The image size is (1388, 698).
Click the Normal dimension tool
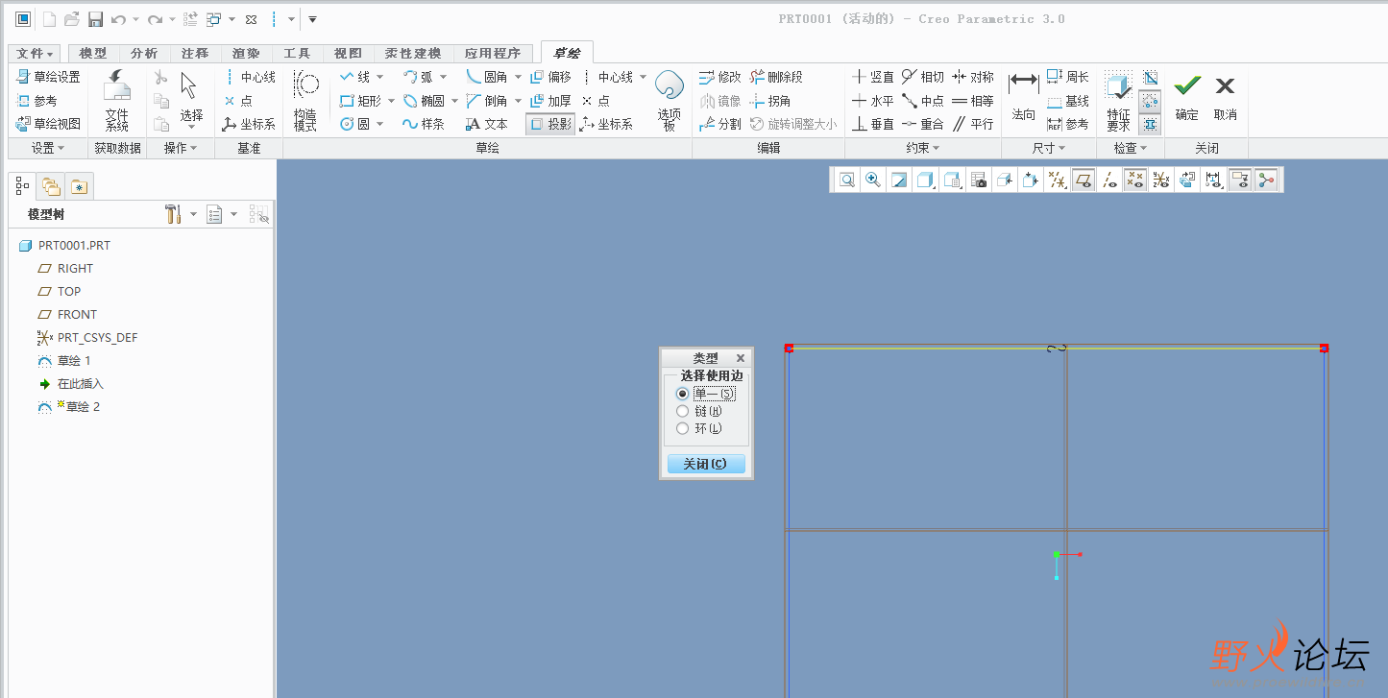pyautogui.click(x=1024, y=96)
